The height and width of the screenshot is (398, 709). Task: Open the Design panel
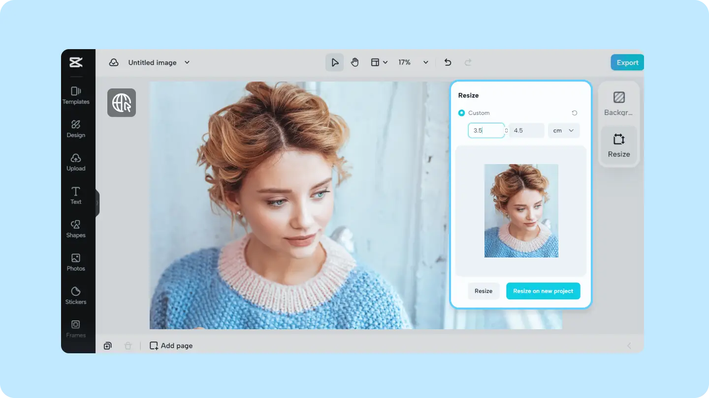point(76,129)
